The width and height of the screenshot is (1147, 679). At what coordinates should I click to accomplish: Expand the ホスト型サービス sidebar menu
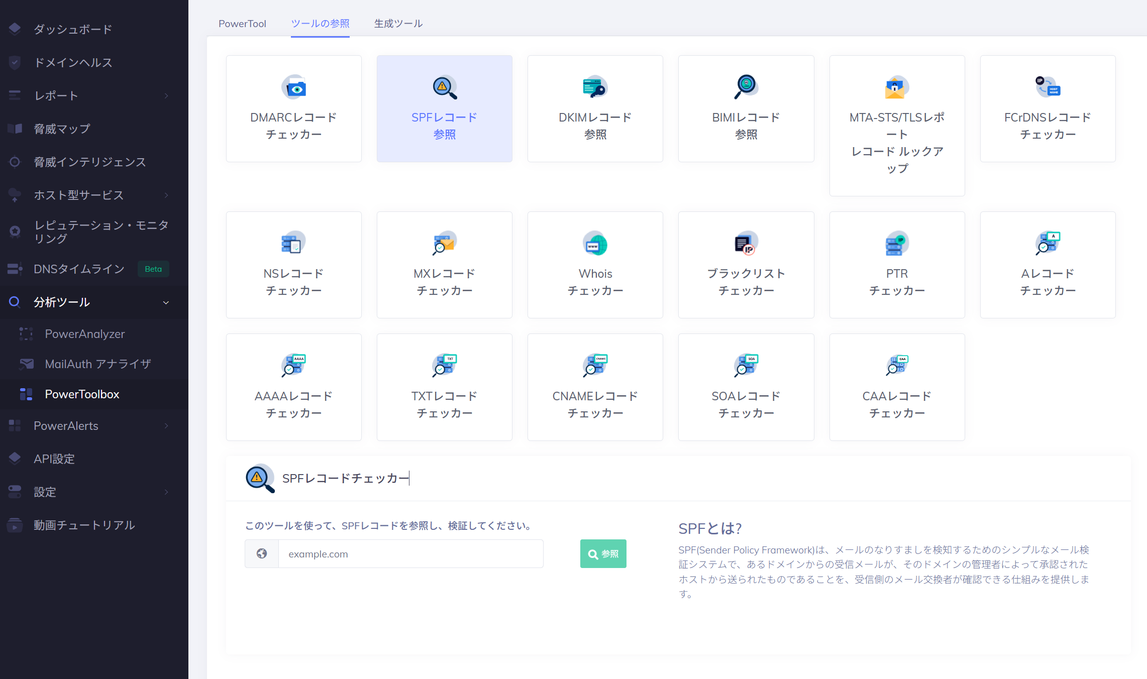click(166, 195)
